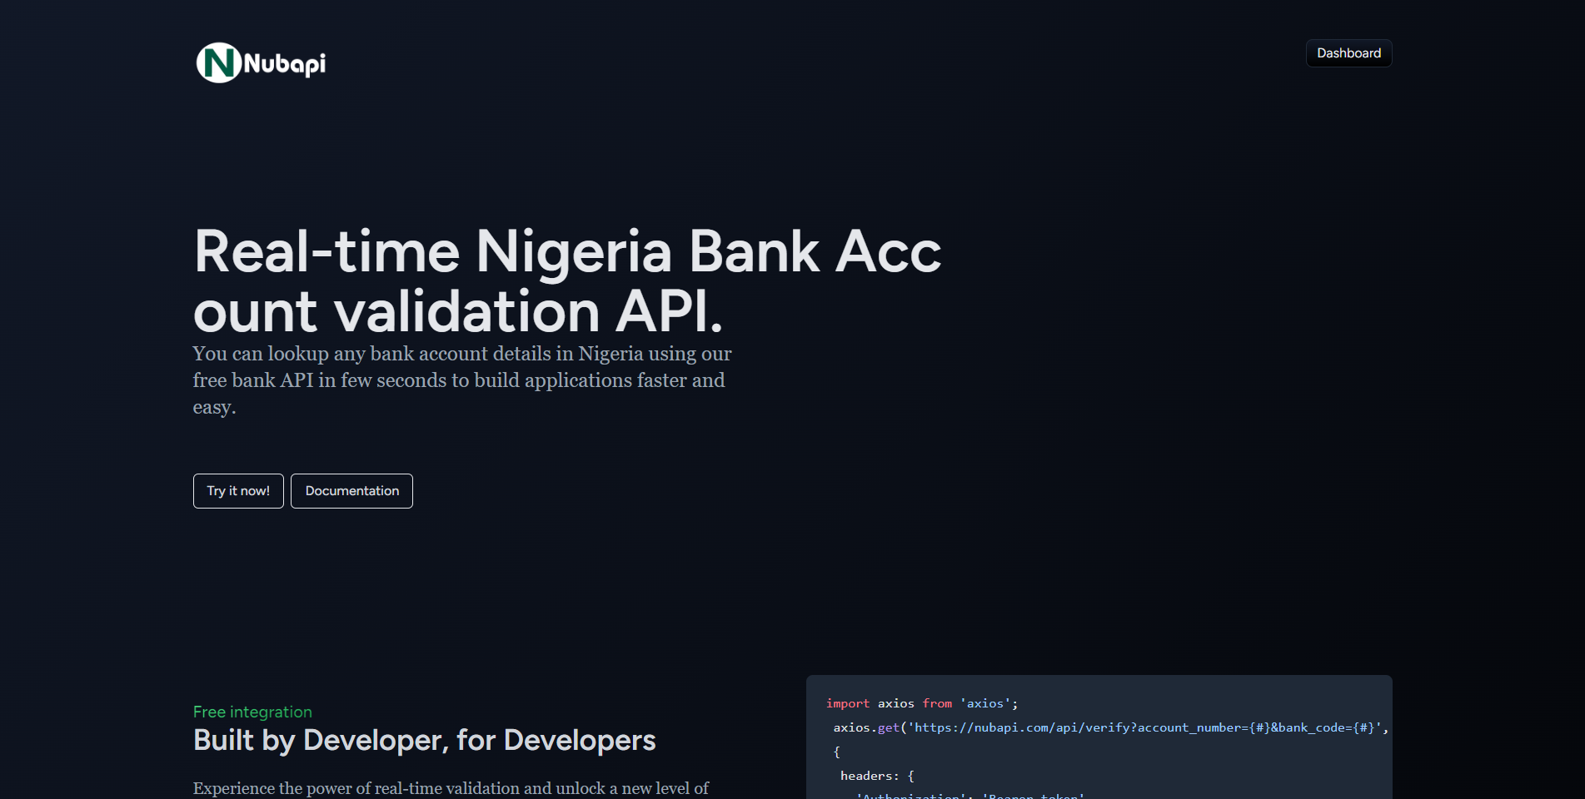Screen dimensions: 1585x799
Task: Click 'validation API.' in the headline's second line
Action: pos(529,311)
